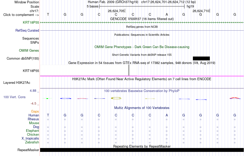The image size is (244, 156).
Task: Click 'Short Genetic Variants from dbSNP release 155'
Action: [142, 55]
